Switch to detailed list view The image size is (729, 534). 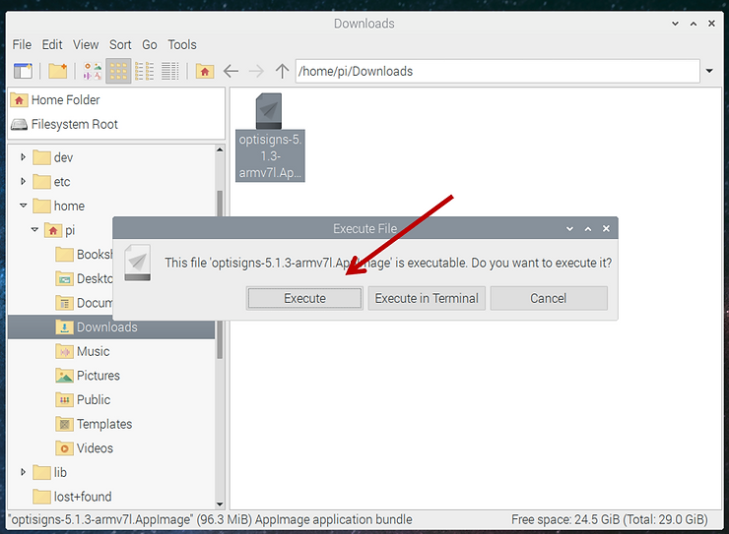click(169, 71)
